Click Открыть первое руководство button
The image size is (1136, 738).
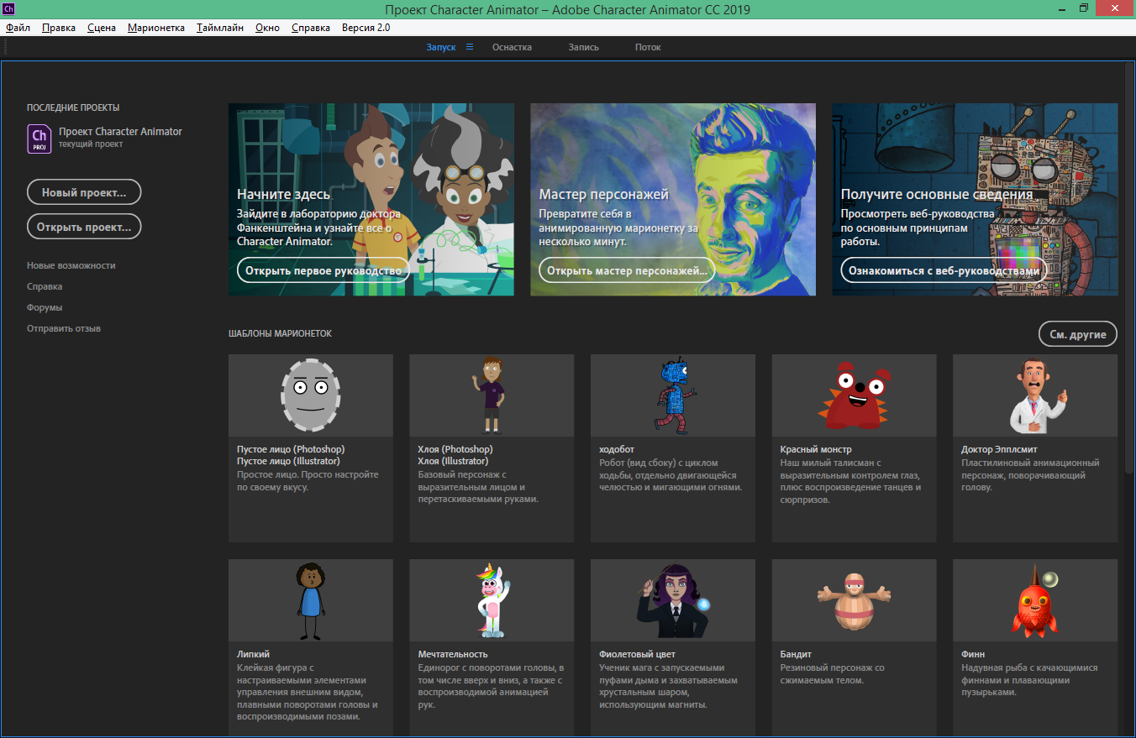[323, 270]
